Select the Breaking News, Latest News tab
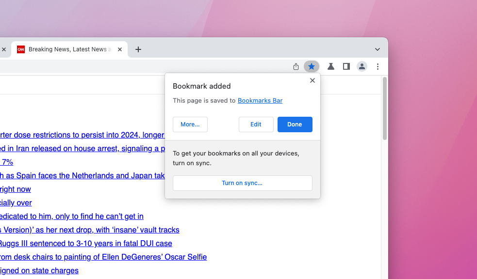This screenshot has height=279, width=477. 69,49
